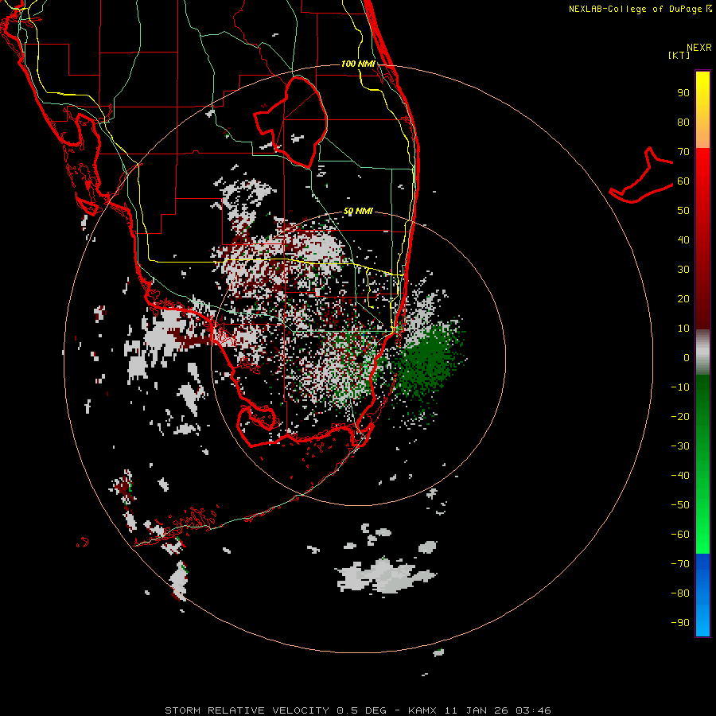
Task: Click the NEXLAB-College of DuPage watermark text
Action: point(640,9)
